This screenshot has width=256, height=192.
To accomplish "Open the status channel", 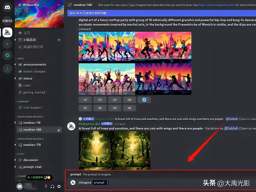I will [39, 79].
